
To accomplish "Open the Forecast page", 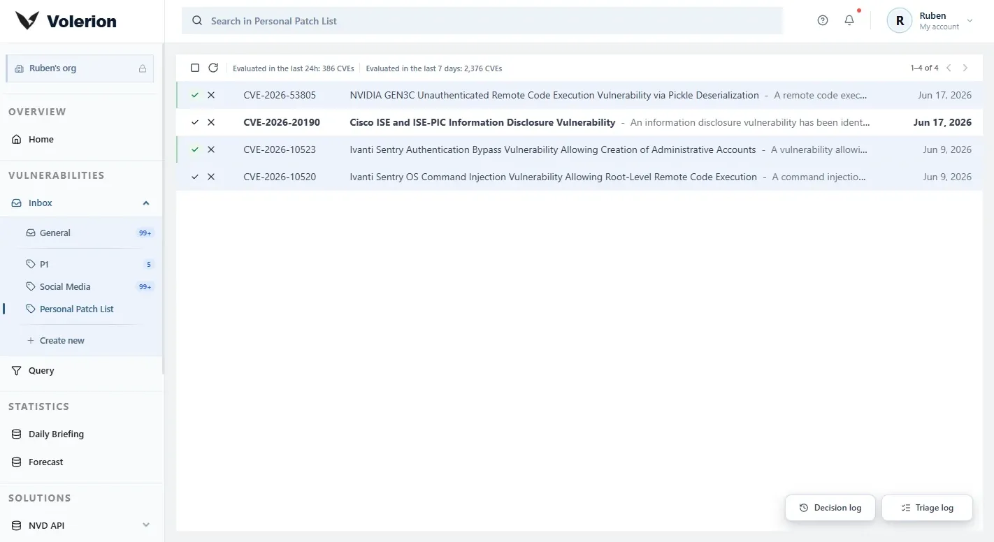I will pyautogui.click(x=81, y=462).
